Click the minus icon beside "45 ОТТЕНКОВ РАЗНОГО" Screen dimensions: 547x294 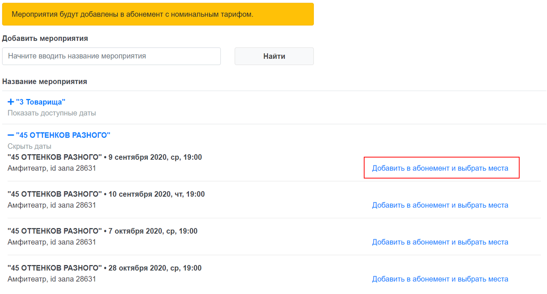coord(11,135)
